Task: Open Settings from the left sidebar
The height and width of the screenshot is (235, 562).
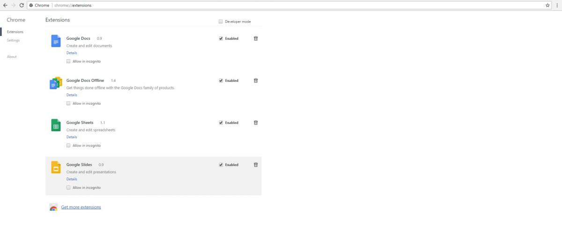Action: point(13,40)
